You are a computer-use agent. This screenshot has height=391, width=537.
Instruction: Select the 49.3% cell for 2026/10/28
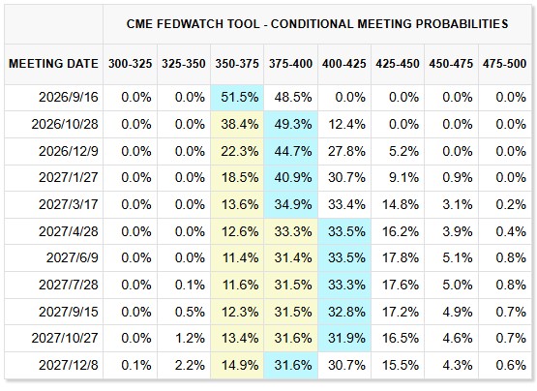pyautogui.click(x=293, y=124)
